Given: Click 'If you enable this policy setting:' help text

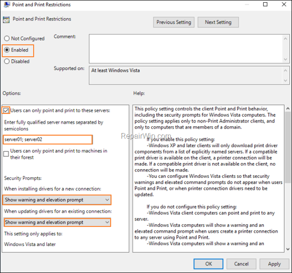Looking at the screenshot, I should point(181,139).
